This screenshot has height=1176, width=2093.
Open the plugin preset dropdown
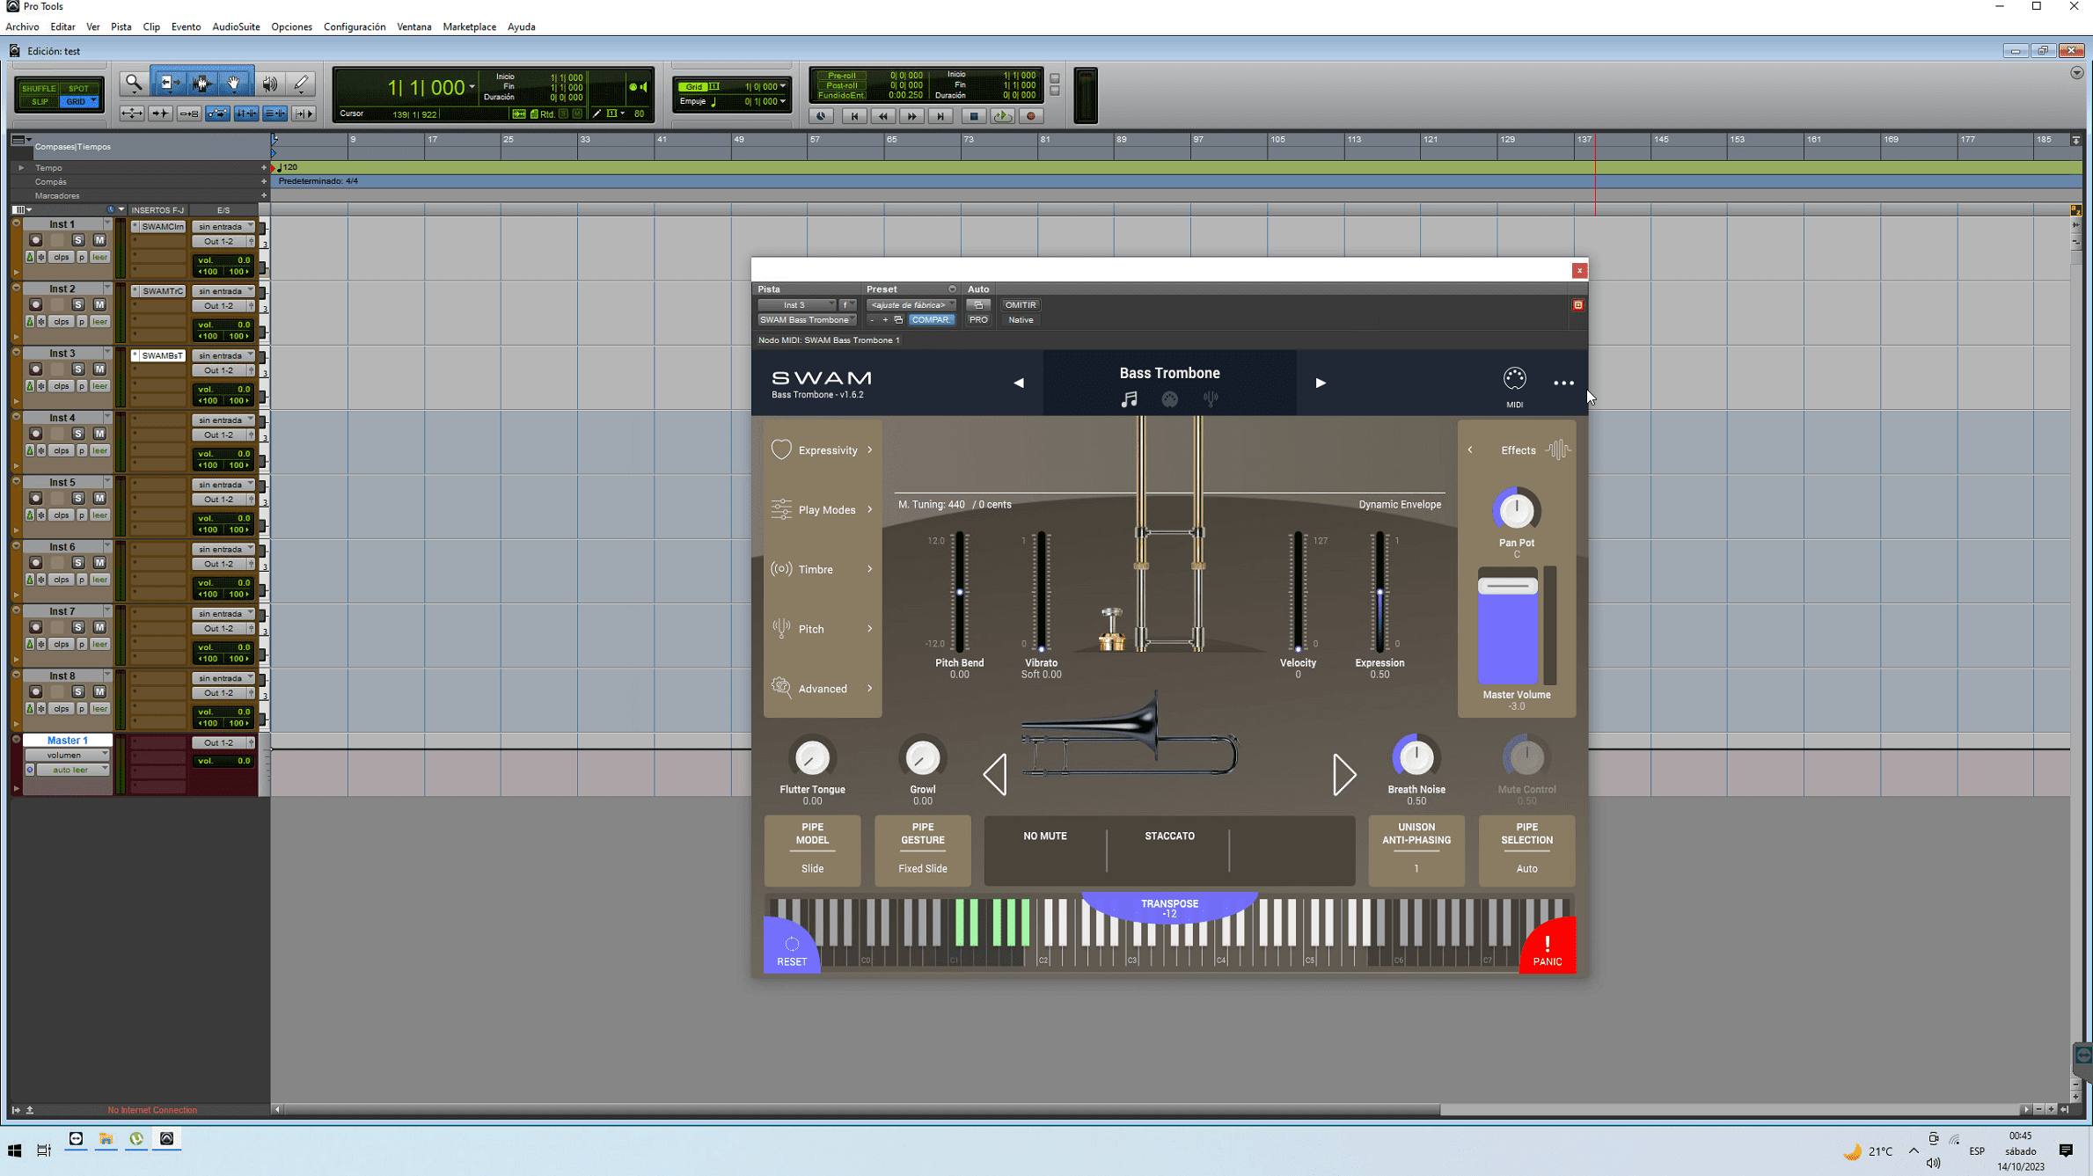pyautogui.click(x=911, y=305)
